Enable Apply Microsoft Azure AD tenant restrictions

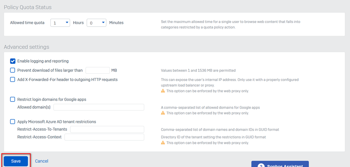tap(13, 122)
